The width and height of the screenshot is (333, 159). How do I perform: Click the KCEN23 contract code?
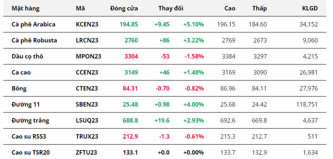point(87,24)
